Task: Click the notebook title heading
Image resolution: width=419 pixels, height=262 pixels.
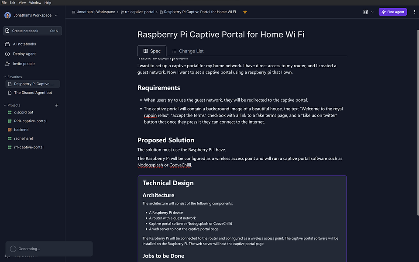Action: pos(221,34)
